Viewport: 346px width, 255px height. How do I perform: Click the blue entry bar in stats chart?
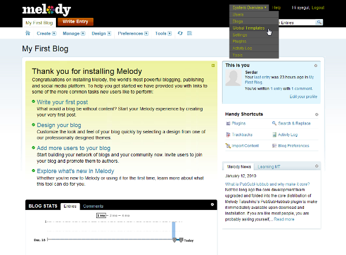point(174,230)
